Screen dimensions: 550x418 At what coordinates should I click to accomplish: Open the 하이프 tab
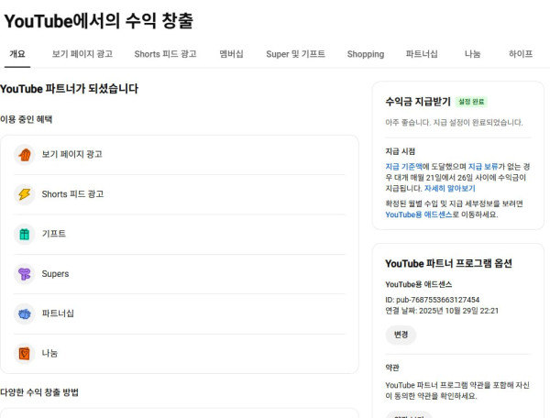point(521,54)
